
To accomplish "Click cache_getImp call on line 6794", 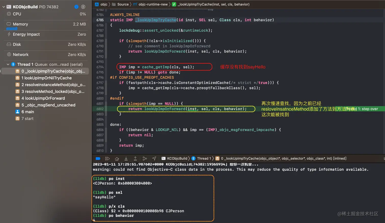I will (156, 67).
